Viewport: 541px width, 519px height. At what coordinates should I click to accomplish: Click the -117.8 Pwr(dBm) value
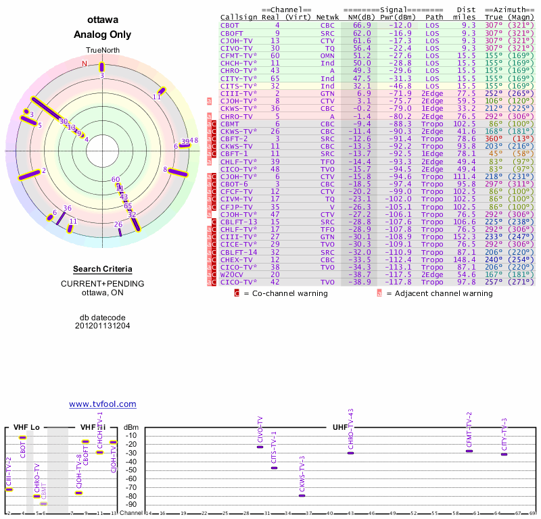tap(398, 282)
